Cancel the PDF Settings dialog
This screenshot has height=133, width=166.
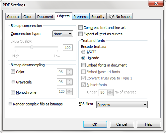coord(122,124)
